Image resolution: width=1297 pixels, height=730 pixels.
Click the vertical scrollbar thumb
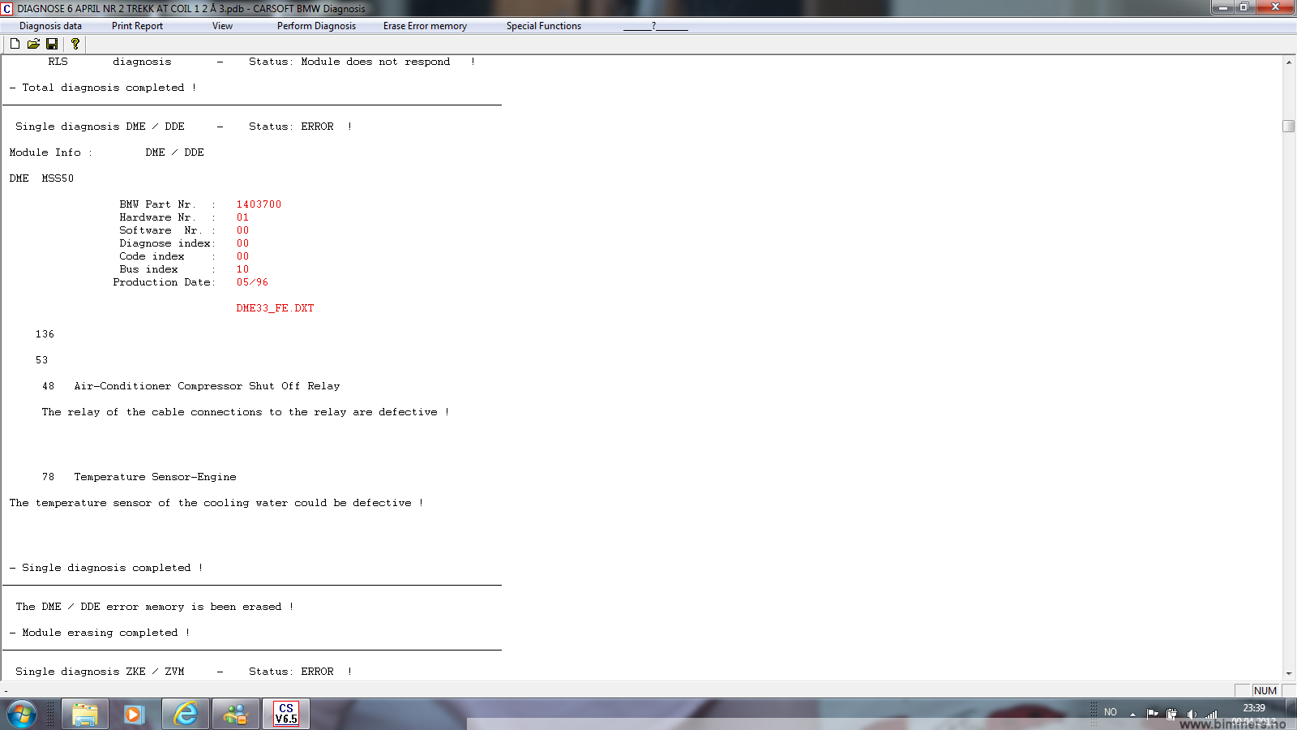(1288, 126)
